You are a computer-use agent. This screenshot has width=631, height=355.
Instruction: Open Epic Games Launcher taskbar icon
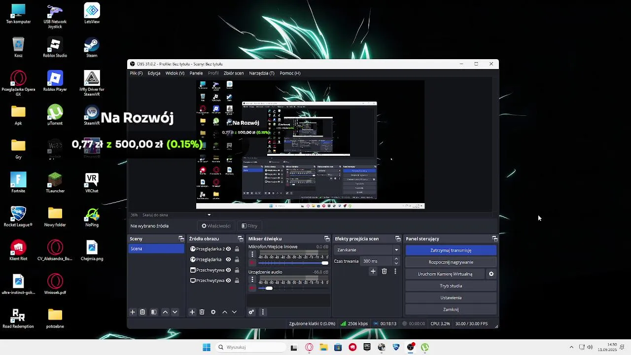click(x=367, y=347)
